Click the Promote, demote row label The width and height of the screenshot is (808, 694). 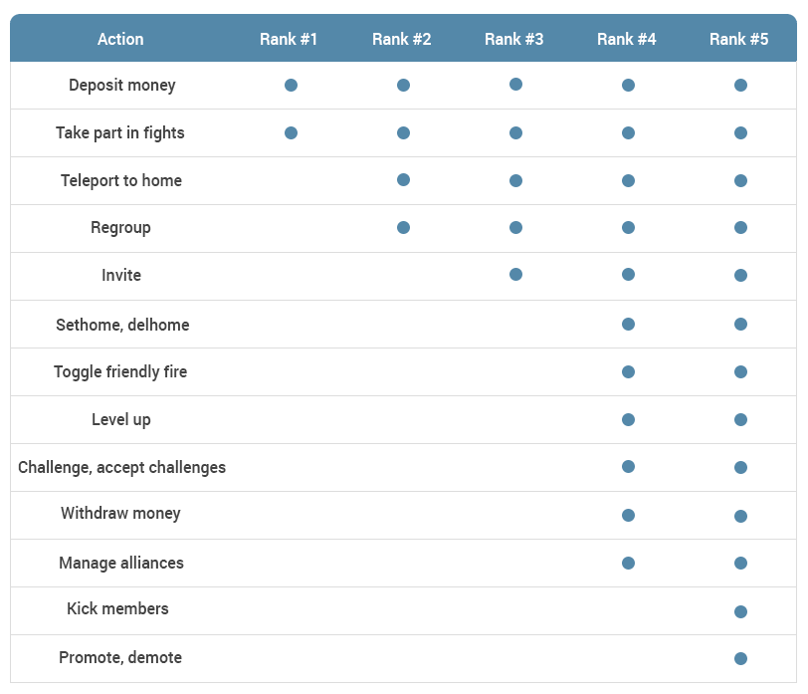(x=120, y=657)
